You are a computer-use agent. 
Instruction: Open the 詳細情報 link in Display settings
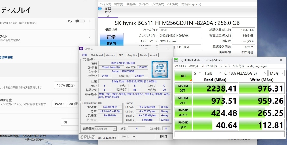tap(6, 57)
